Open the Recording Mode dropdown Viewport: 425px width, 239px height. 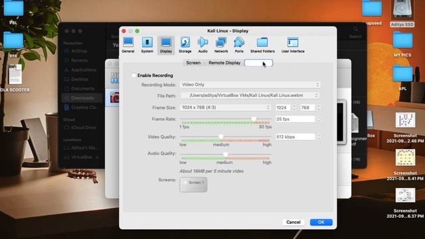[250, 84]
